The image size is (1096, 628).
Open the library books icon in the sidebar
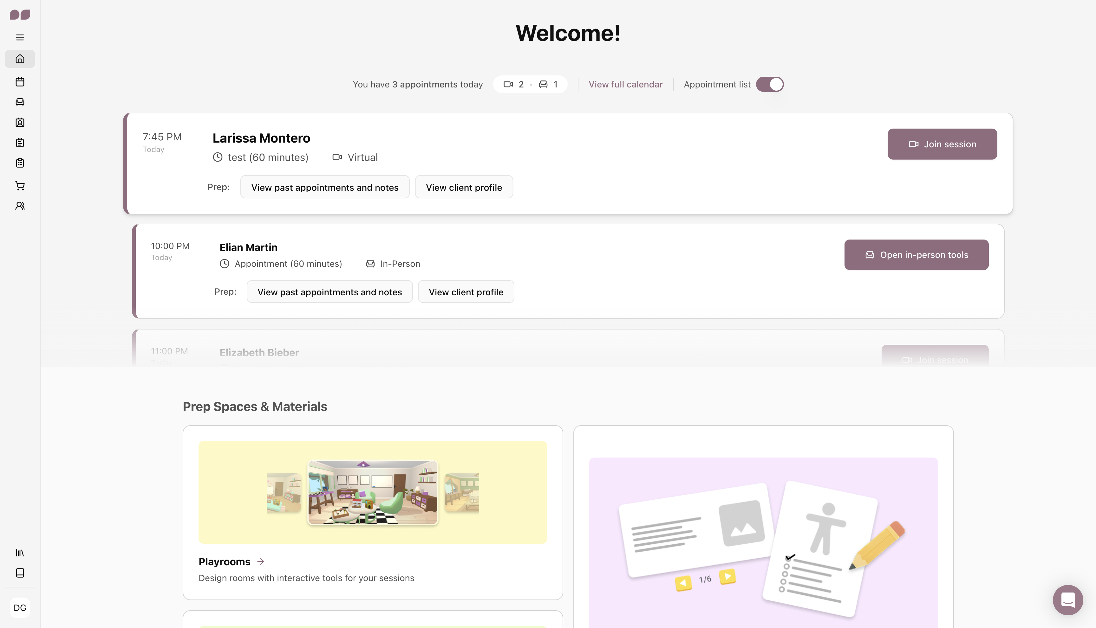(x=20, y=553)
